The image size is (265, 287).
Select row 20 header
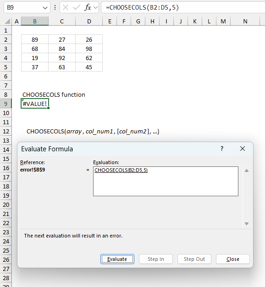6,204
